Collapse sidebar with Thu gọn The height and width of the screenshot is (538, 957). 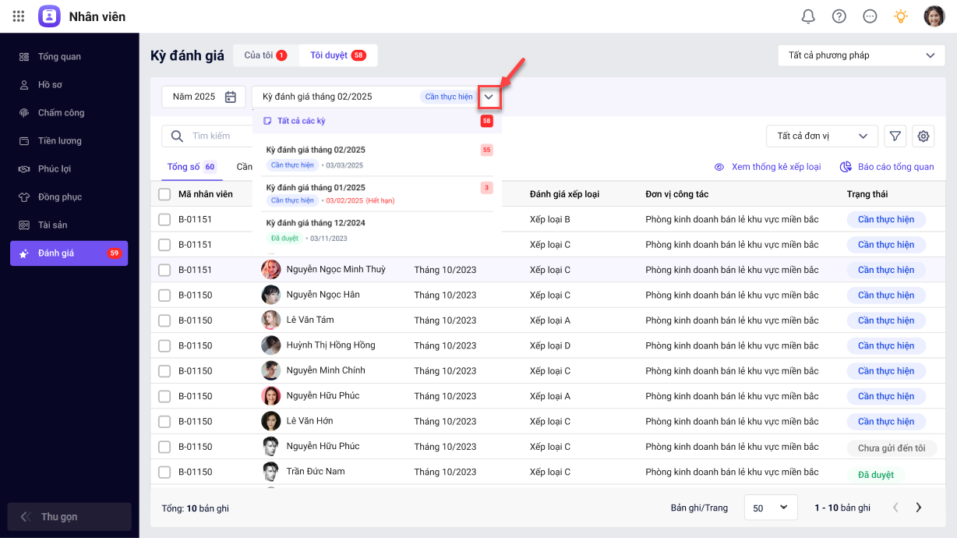(69, 517)
